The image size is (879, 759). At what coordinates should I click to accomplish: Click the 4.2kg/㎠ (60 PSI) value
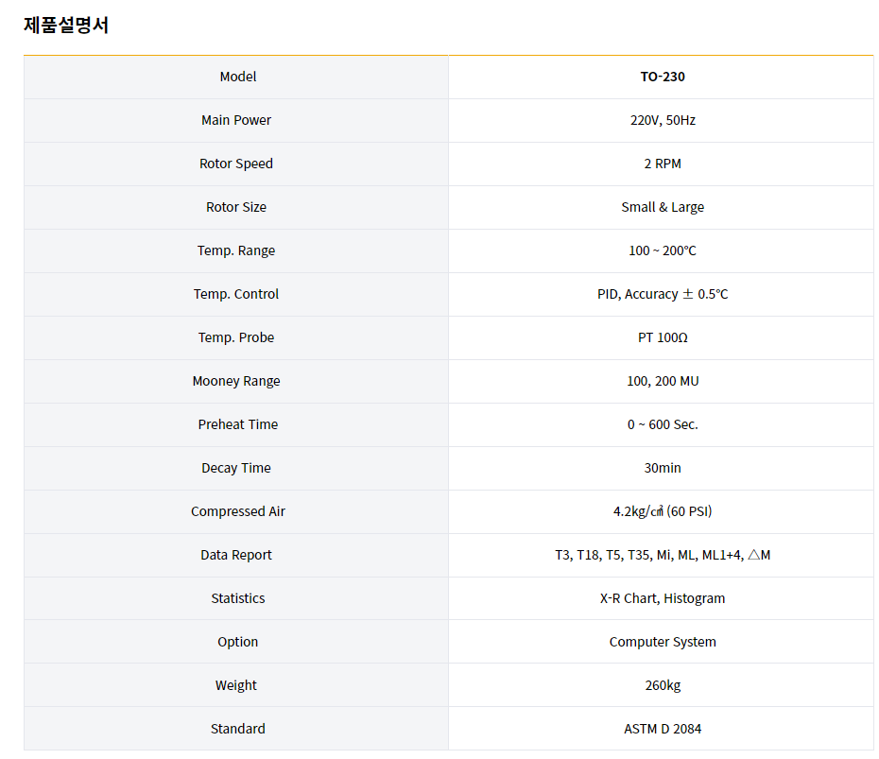(x=662, y=511)
